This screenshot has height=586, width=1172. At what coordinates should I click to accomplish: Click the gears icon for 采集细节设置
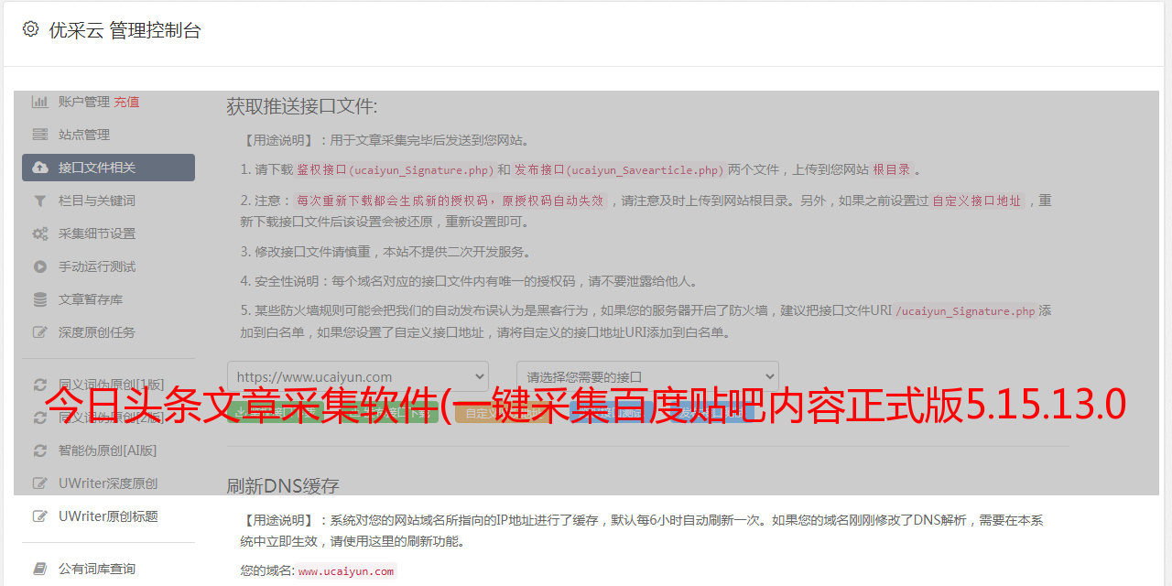(x=40, y=233)
